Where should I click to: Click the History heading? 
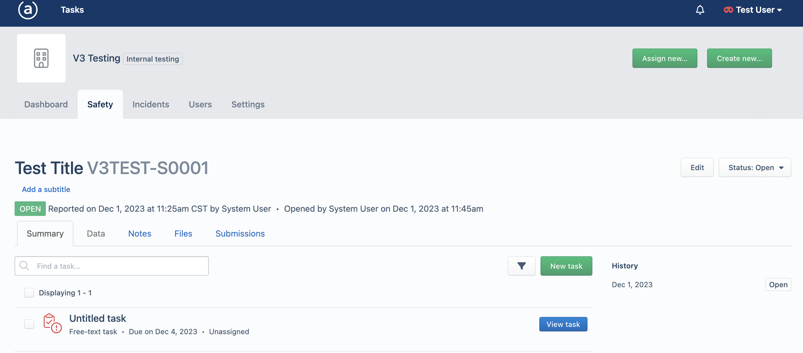pos(625,266)
